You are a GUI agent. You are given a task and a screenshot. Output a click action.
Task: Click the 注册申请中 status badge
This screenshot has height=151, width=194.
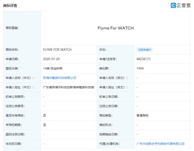(x=144, y=50)
